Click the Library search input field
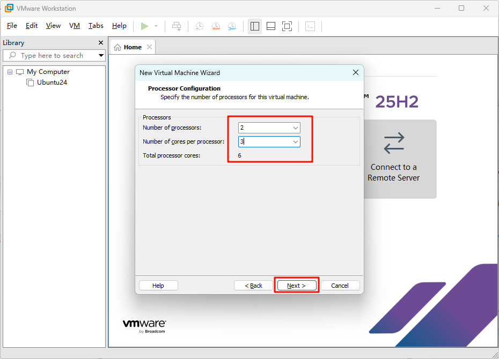Viewport: 499px width, 359px height. pos(54,55)
